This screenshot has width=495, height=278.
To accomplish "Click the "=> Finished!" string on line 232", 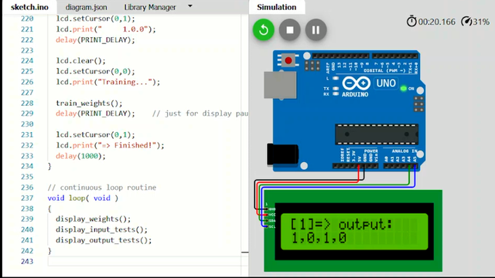I will [127, 145].
